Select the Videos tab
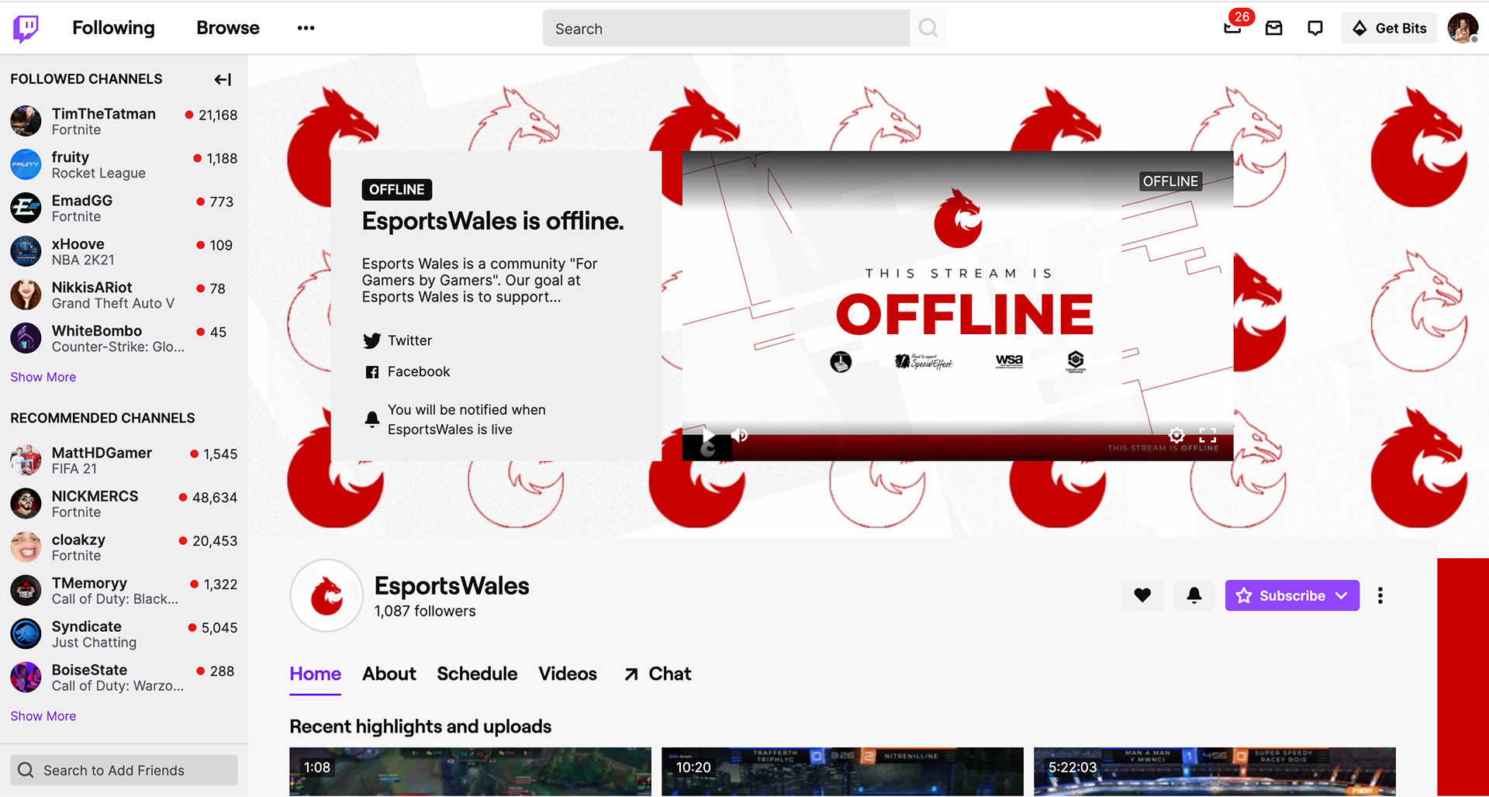This screenshot has height=797, width=1489. pyautogui.click(x=568, y=674)
